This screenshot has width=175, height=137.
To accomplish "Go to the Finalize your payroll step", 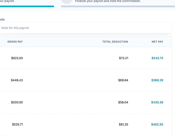I will point(108,1).
